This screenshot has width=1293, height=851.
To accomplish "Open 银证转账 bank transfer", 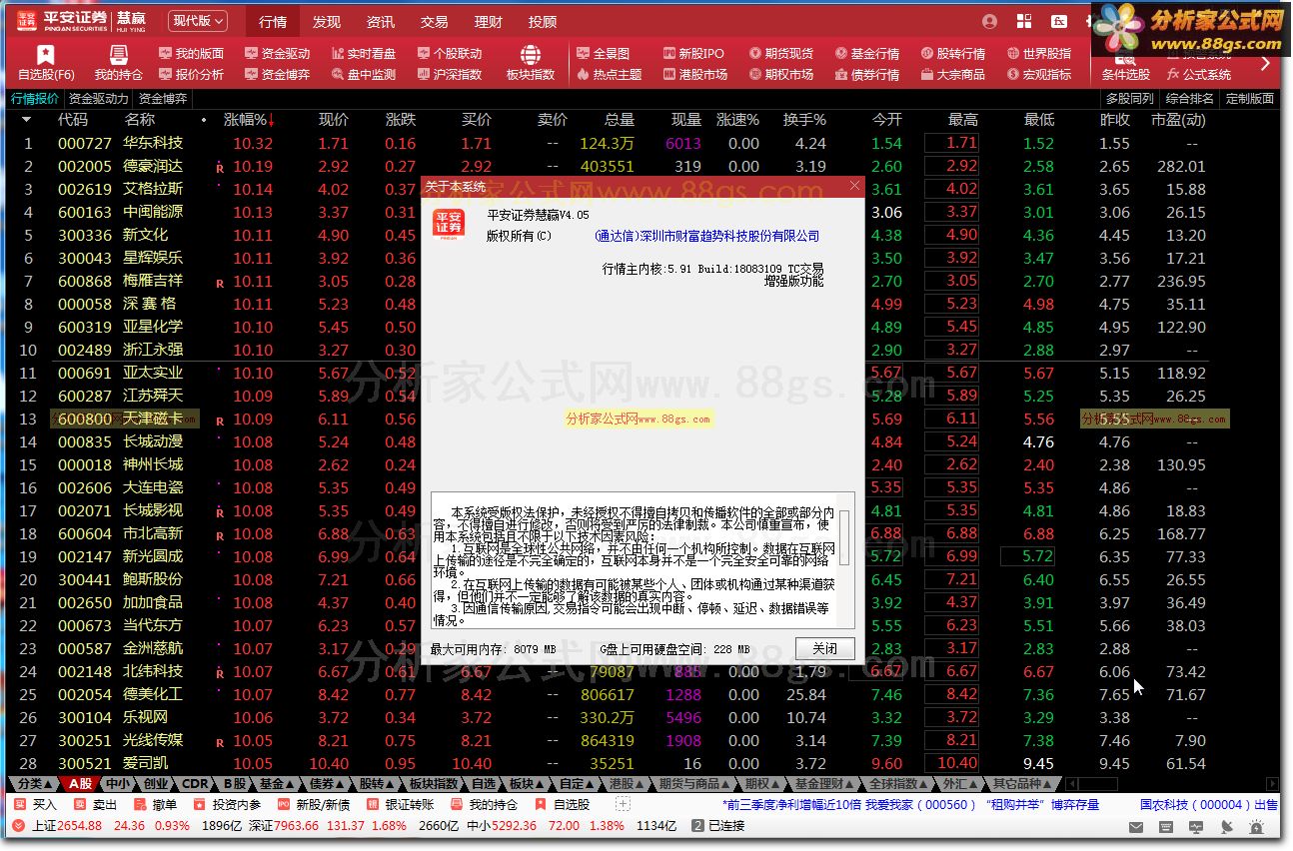I will pyautogui.click(x=400, y=805).
